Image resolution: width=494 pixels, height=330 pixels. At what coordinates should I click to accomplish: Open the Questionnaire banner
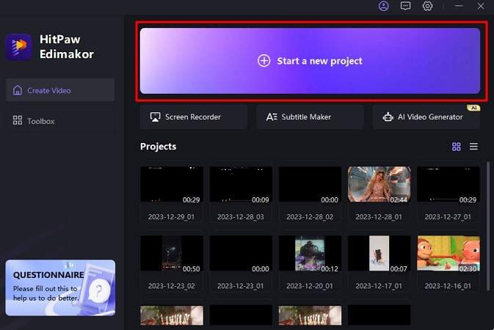pyautogui.click(x=60, y=287)
